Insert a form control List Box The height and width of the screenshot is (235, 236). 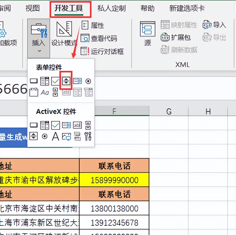tap(77, 81)
